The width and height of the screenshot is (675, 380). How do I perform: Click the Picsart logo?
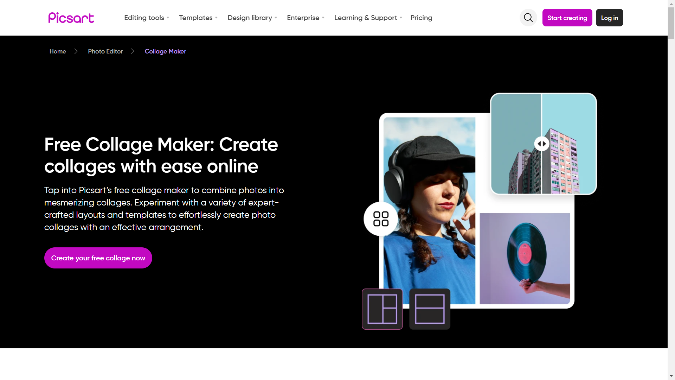[71, 18]
